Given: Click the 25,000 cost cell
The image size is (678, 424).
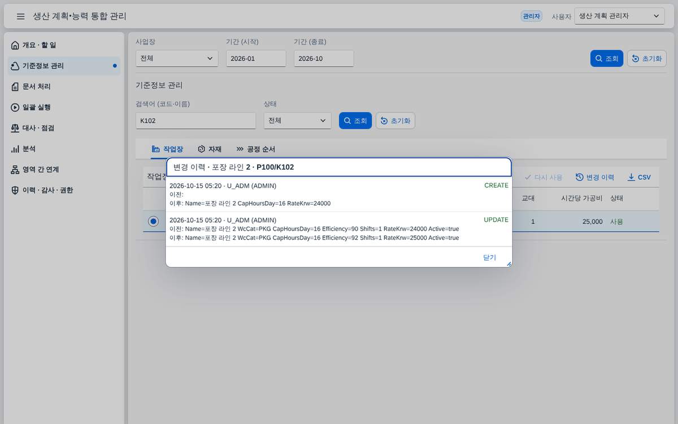Looking at the screenshot, I should (x=593, y=222).
